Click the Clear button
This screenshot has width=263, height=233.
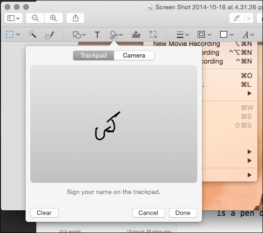coord(44,213)
